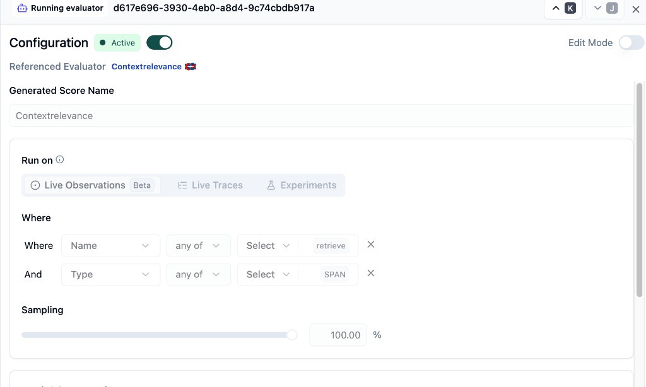
Task: Open the Contextrelevance referenced evaluator link
Action: [146, 67]
